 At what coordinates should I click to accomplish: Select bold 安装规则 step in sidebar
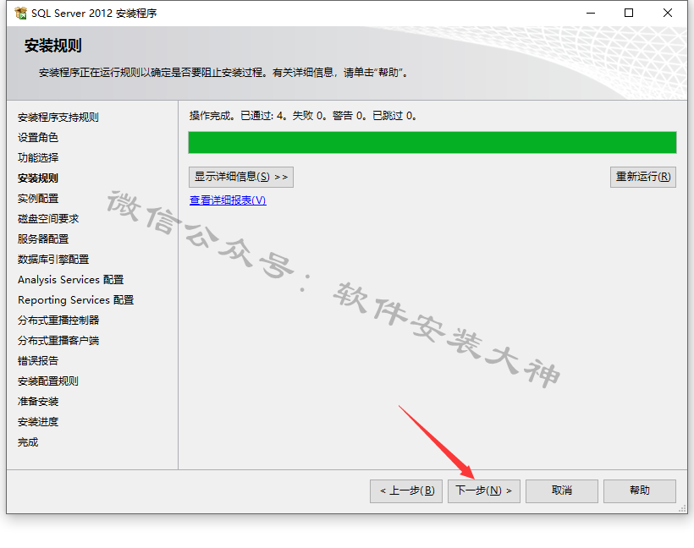[38, 178]
